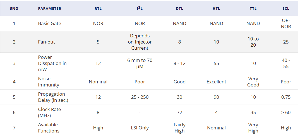
Task: Click the PARAMETER column header
Action: (49, 9)
